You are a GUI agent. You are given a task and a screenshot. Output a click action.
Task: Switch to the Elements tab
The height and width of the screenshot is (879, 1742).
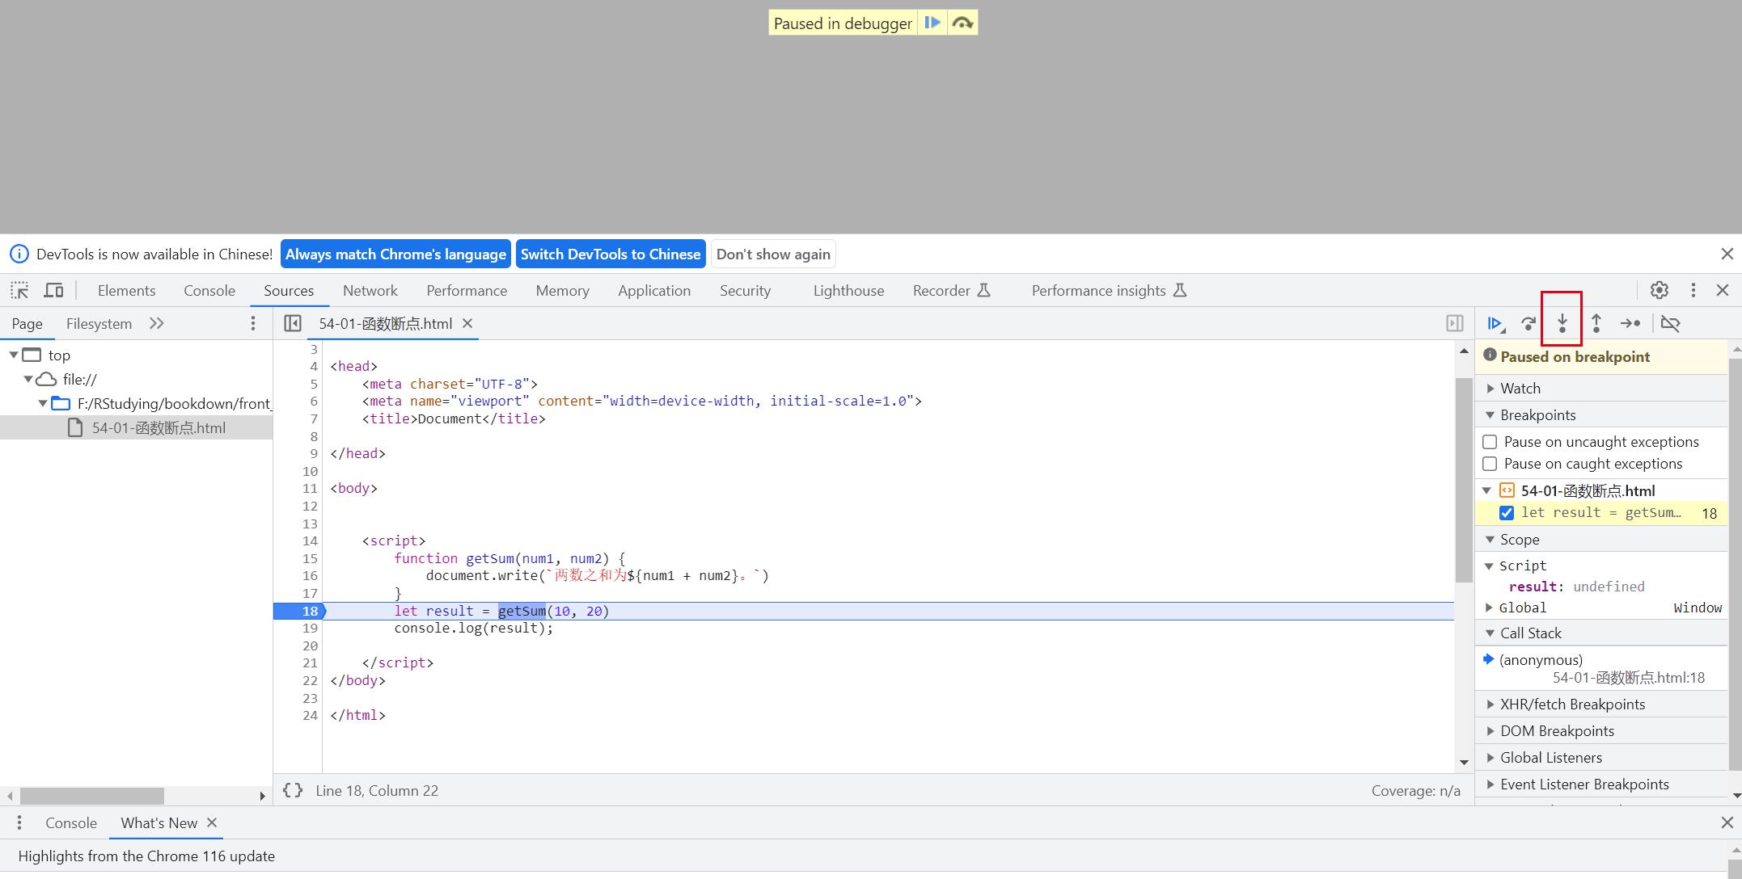(x=126, y=290)
